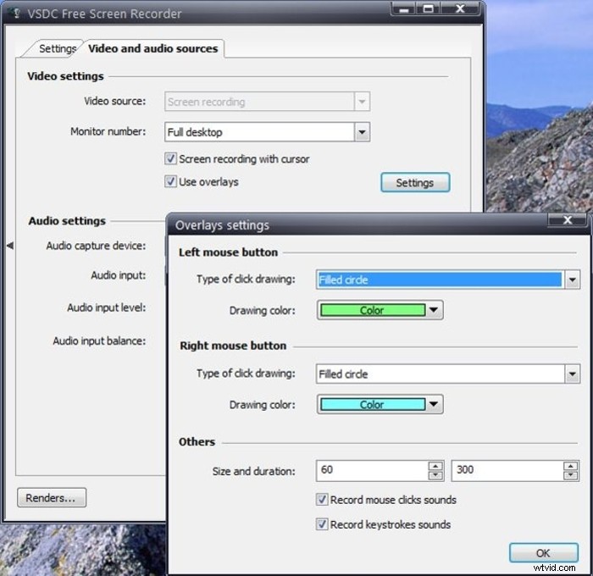Click the left collapse arrow near Audio settings

point(10,246)
